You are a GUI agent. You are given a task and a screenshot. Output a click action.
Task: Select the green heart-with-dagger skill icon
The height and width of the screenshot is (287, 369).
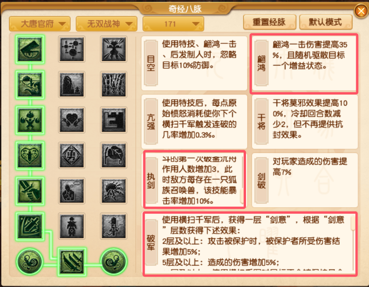[30, 155]
